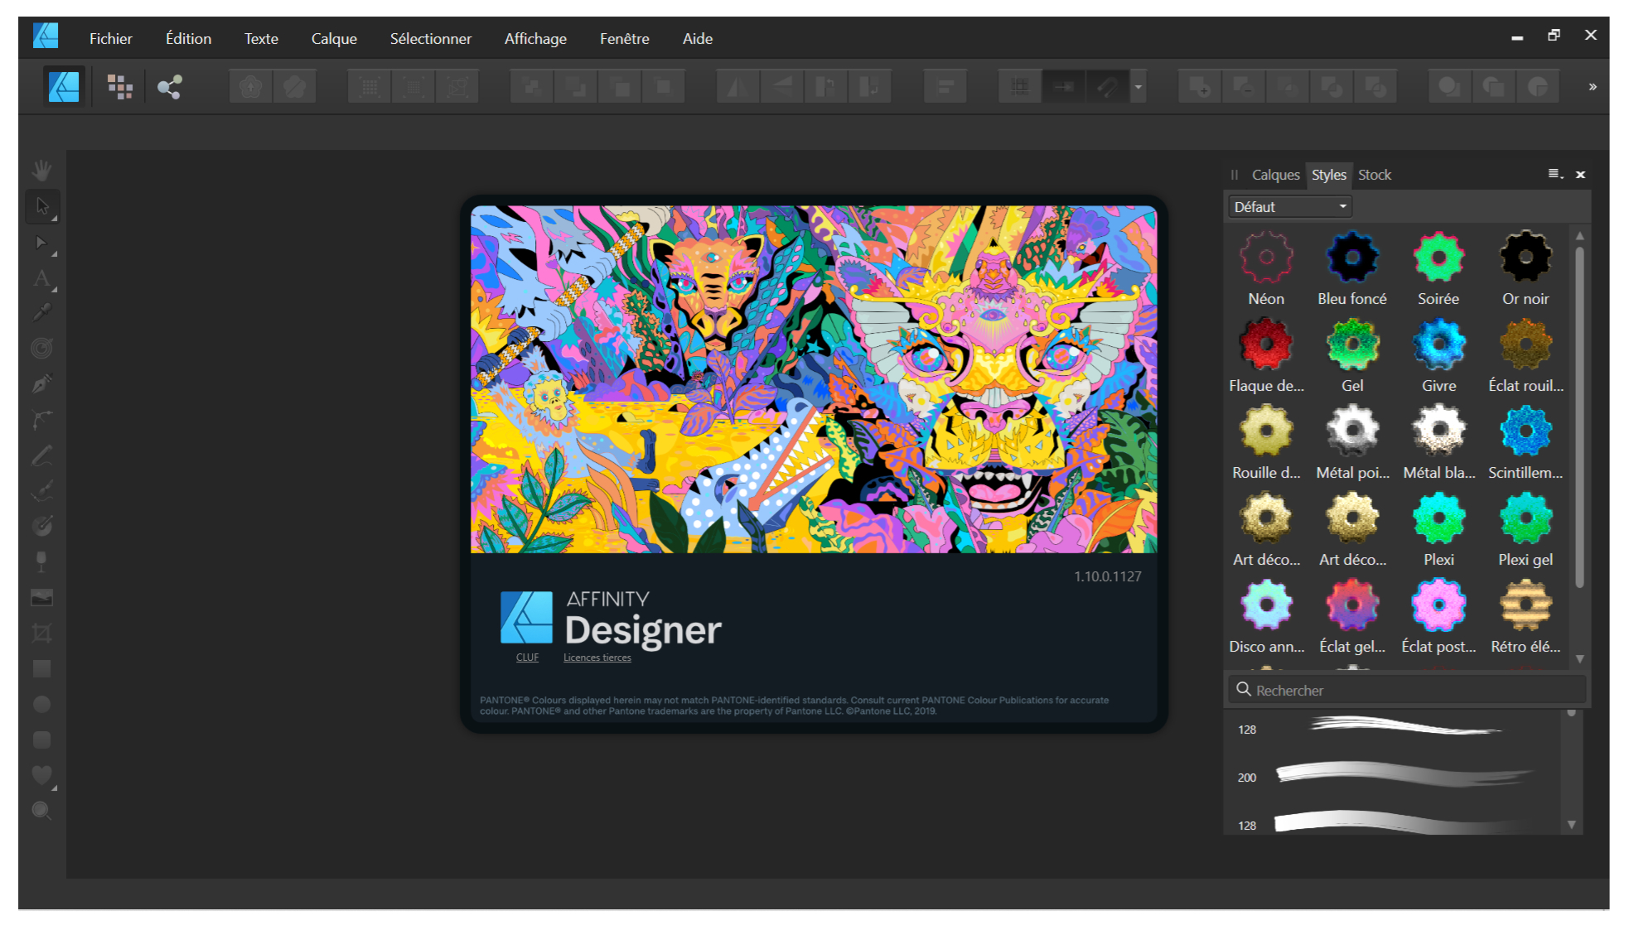1634x925 pixels.
Task: Click the Rechercher search field
Action: pos(1409,690)
